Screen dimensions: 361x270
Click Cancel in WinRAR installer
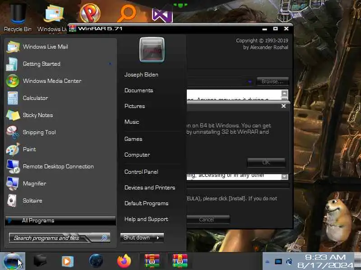(x=208, y=220)
